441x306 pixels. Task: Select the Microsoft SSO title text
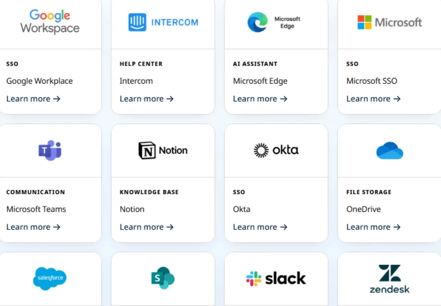coord(372,81)
